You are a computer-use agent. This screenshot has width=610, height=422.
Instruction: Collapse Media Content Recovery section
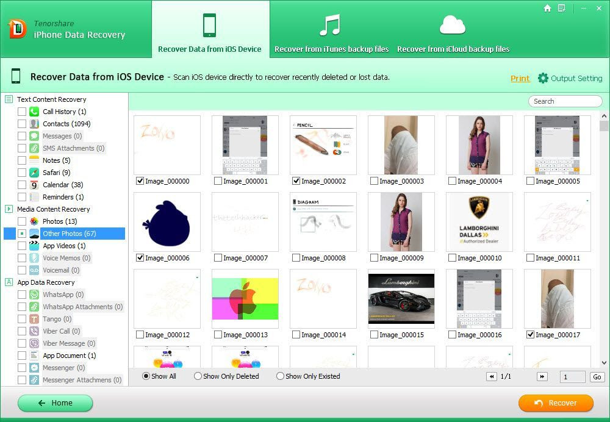click(9, 209)
